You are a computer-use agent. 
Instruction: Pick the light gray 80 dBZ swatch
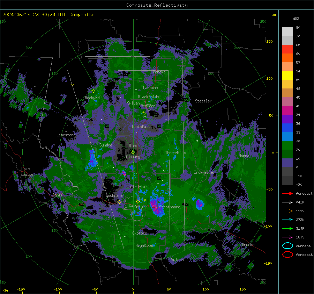click(x=287, y=32)
